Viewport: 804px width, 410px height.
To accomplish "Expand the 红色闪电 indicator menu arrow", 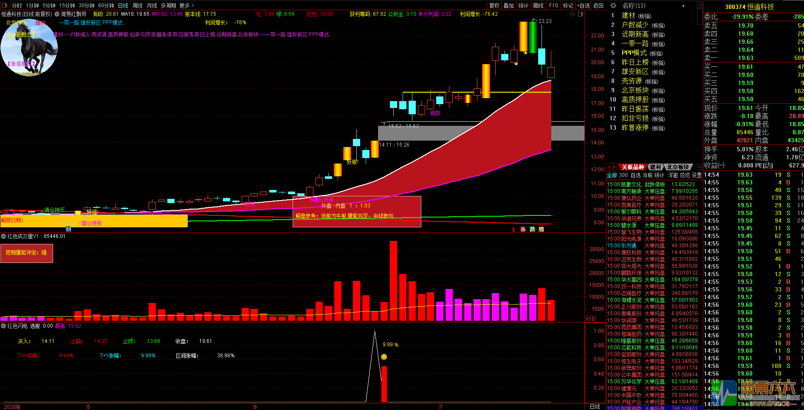I will 3,326.
